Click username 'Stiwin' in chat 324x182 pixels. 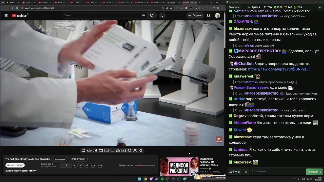click(x=239, y=130)
